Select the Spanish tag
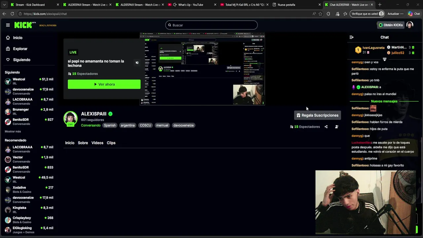 coord(110,125)
